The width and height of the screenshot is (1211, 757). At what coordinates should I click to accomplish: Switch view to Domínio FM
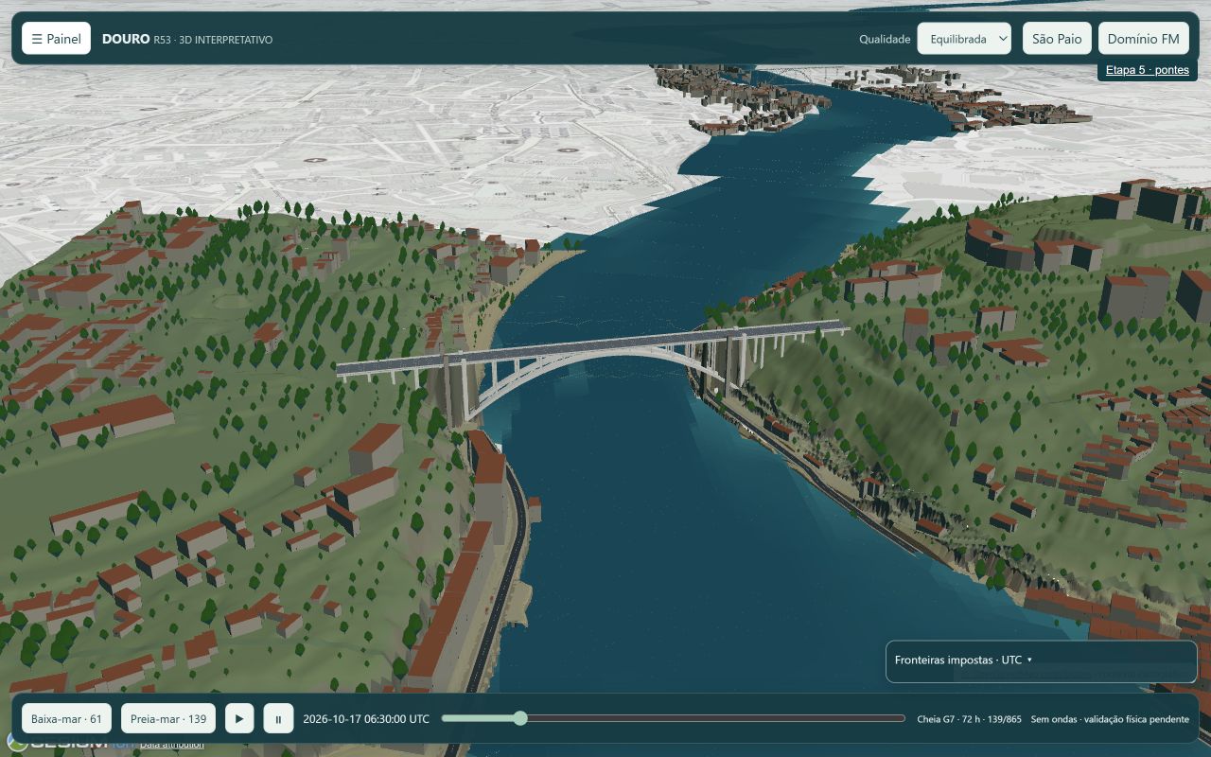click(x=1143, y=39)
